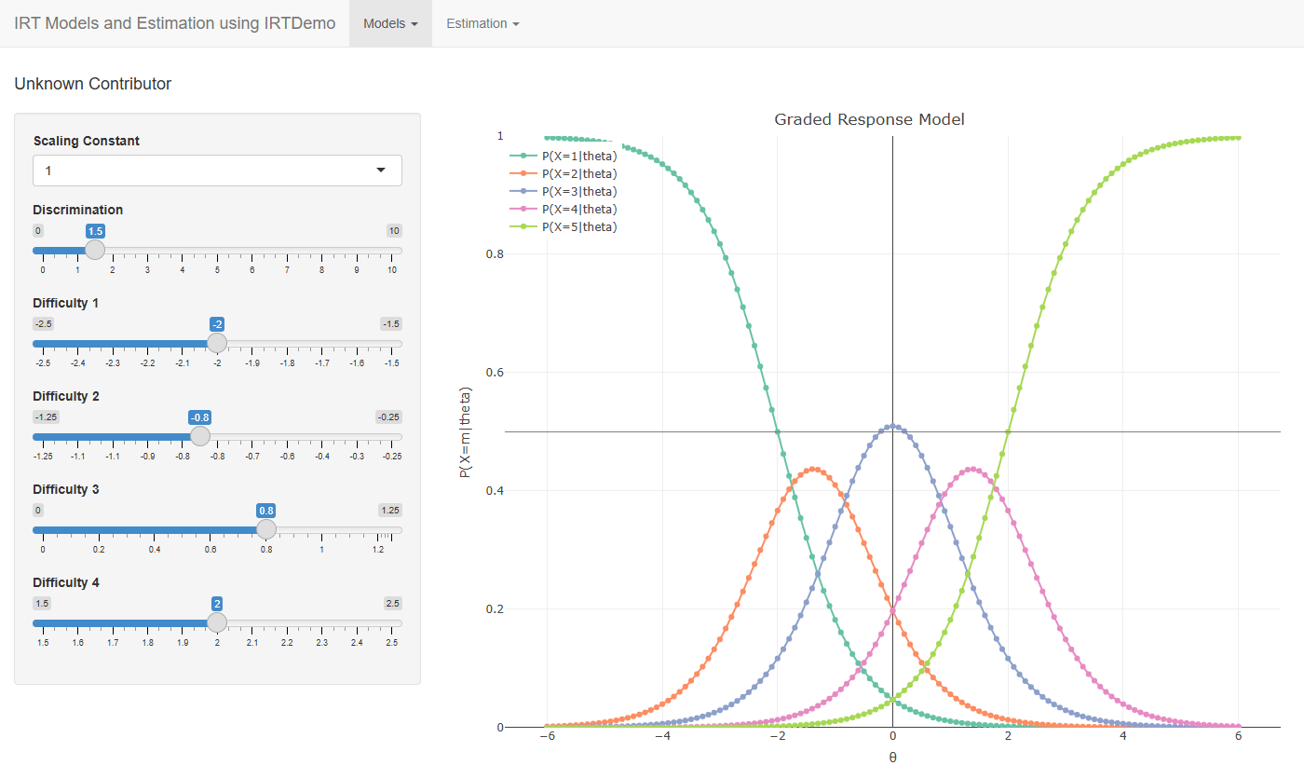This screenshot has height=765, width=1304.
Task: Click the Difficulty 4 slider handle
Action: (217, 622)
